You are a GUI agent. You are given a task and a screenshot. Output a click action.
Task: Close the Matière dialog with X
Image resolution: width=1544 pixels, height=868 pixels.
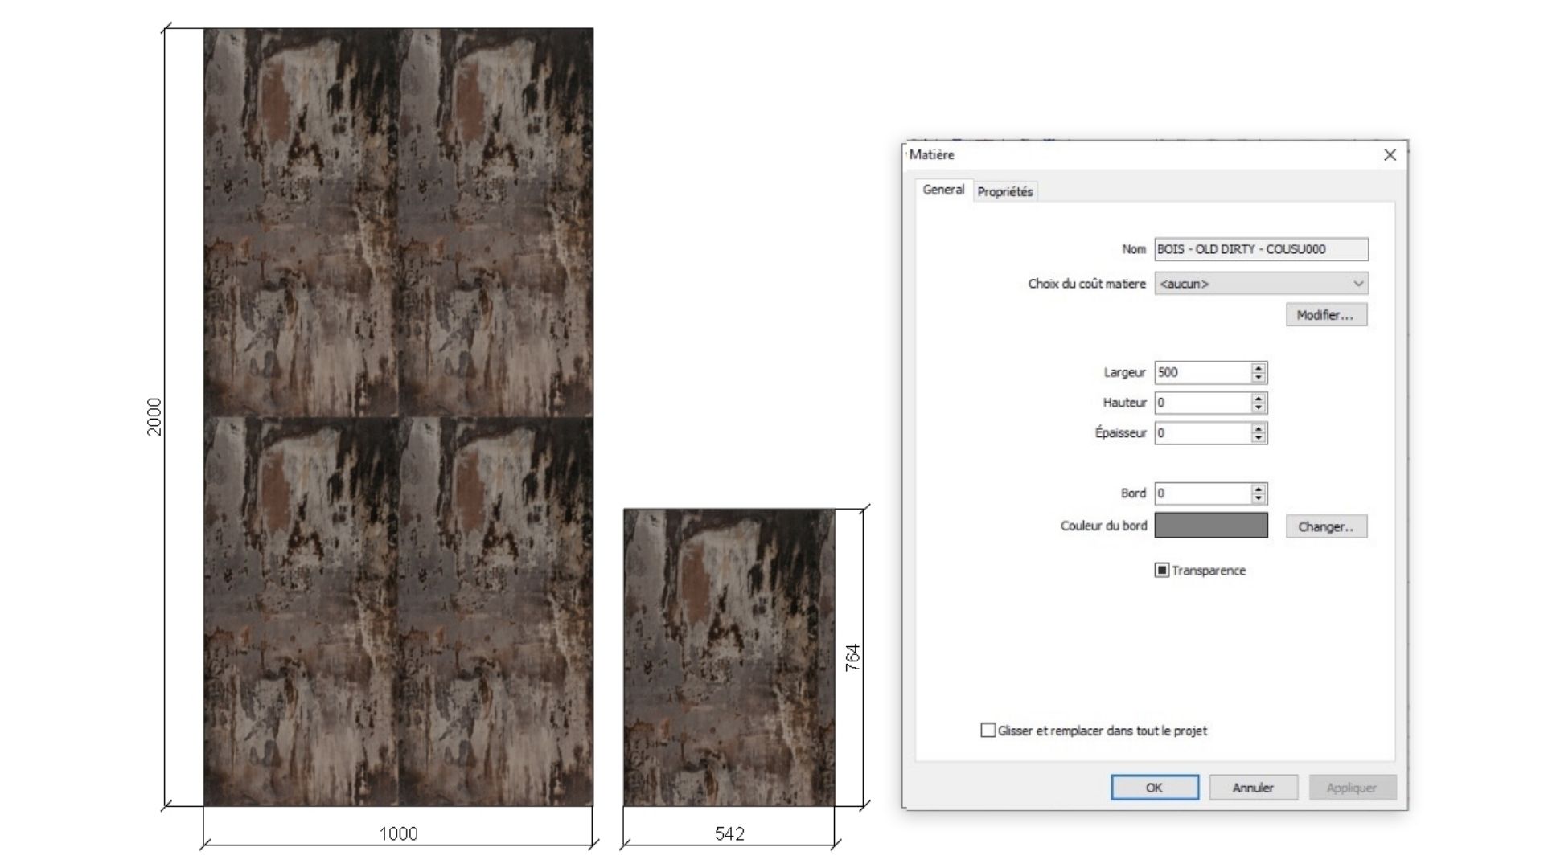coord(1390,155)
